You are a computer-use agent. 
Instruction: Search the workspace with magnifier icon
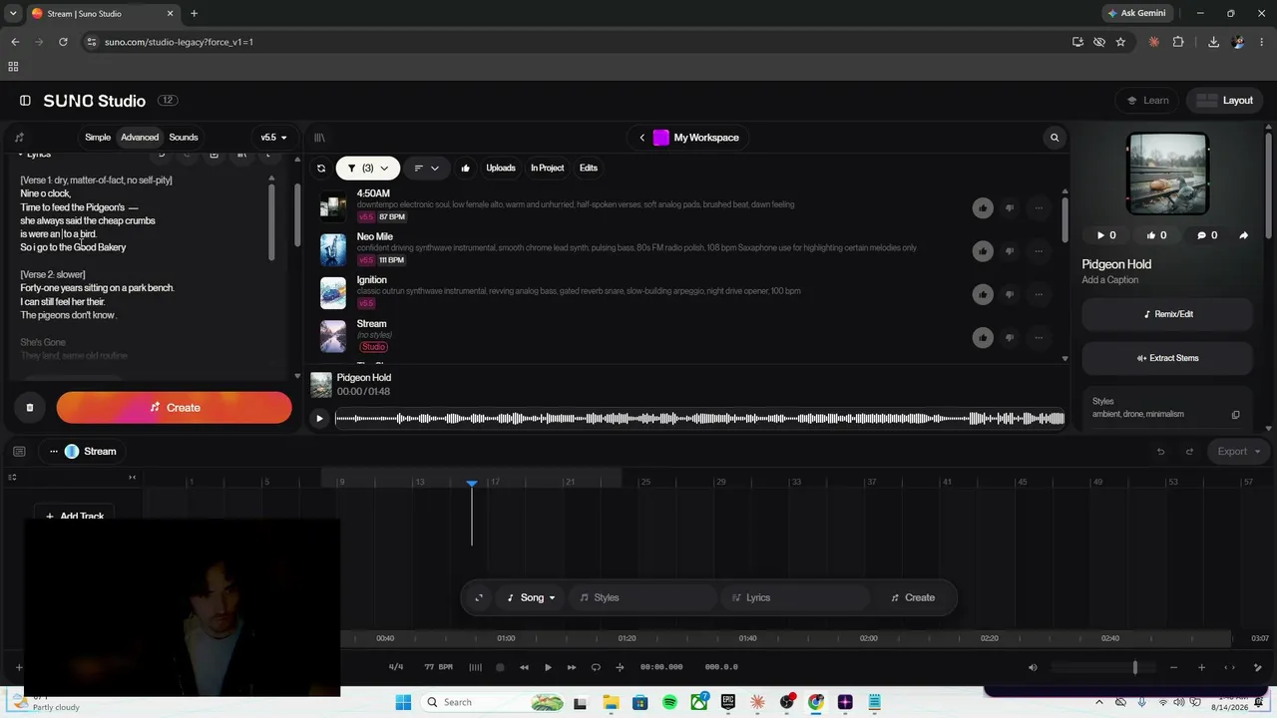coord(1055,138)
